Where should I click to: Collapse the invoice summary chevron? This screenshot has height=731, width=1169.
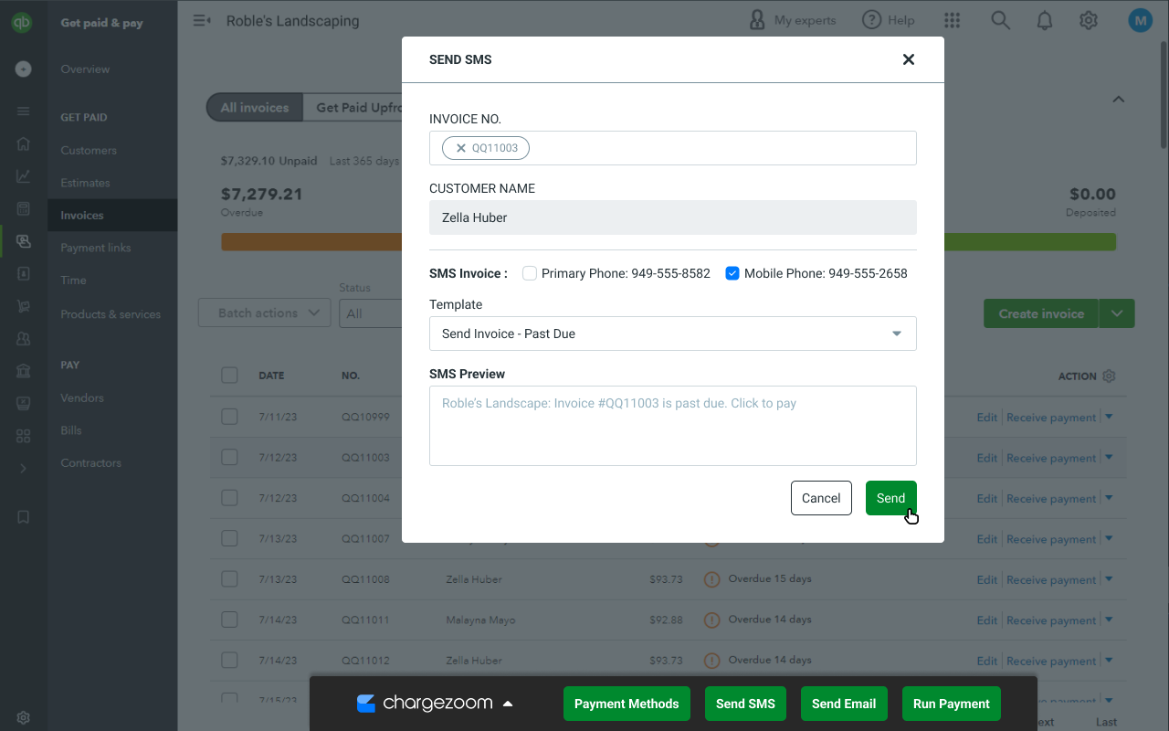tap(1118, 100)
